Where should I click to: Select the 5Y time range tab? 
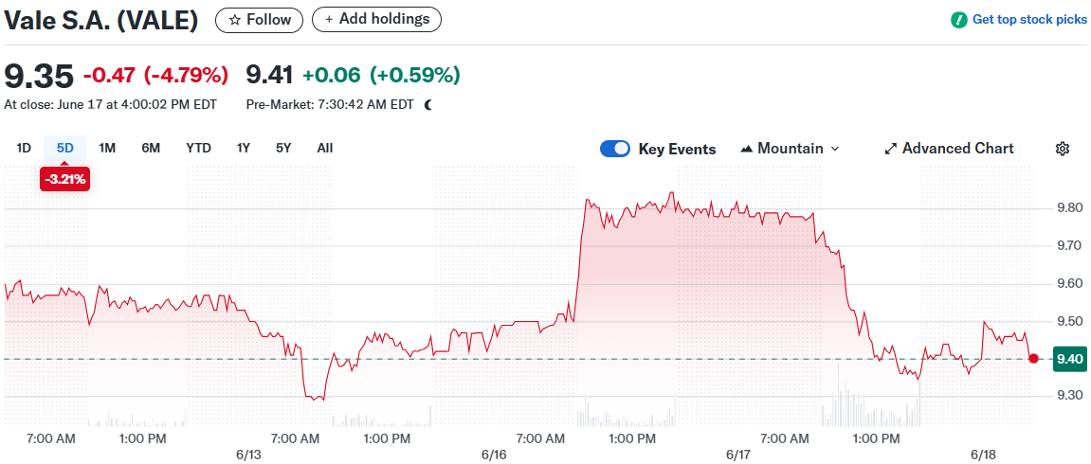pos(283,148)
